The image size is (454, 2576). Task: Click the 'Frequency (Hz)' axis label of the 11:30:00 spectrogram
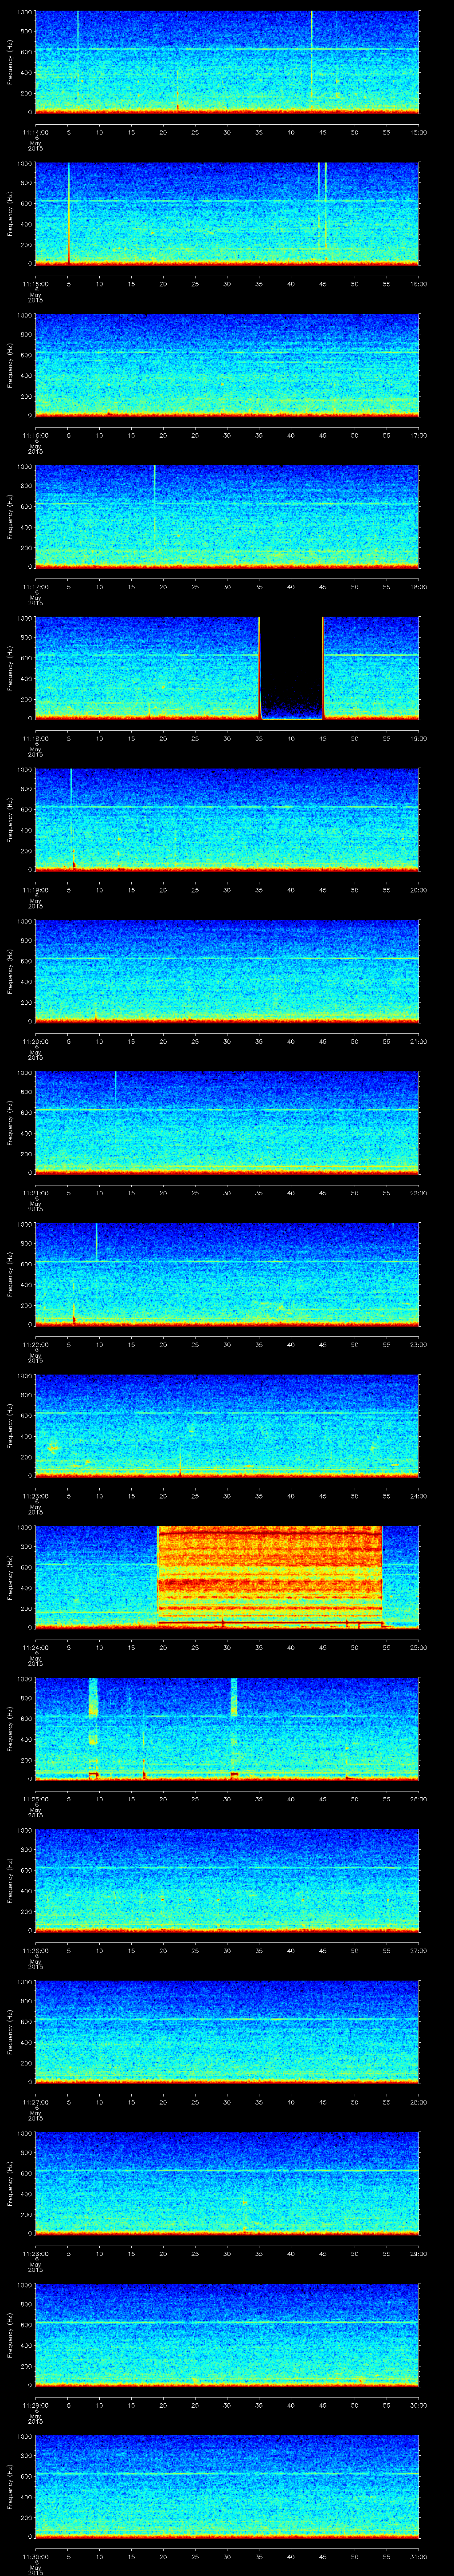10,2488
